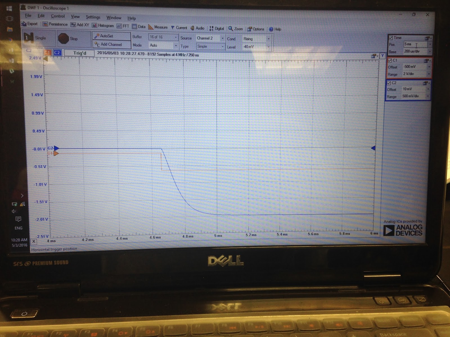450x337 pixels.
Task: Open the Settings menu
Action: (x=93, y=17)
